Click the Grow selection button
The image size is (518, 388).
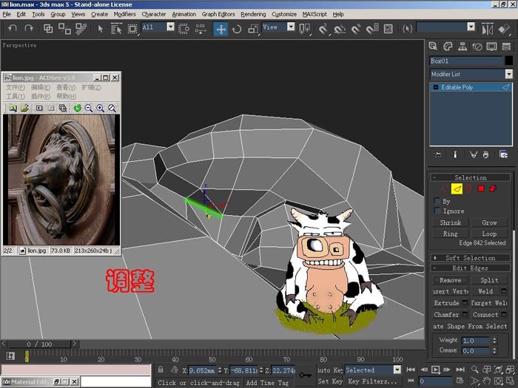click(x=489, y=222)
